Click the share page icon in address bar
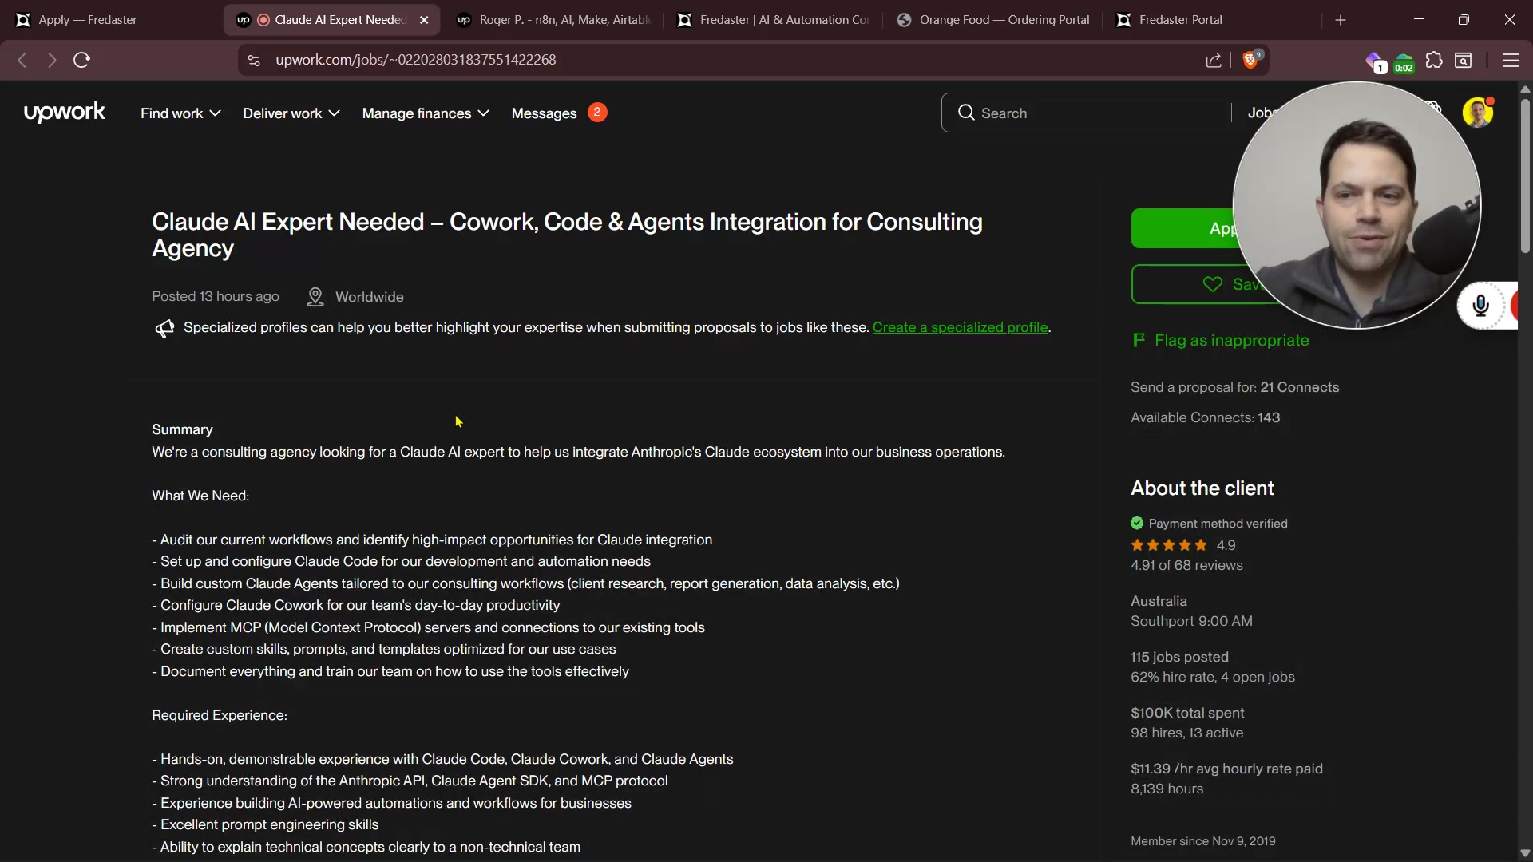This screenshot has width=1533, height=862. point(1214,61)
